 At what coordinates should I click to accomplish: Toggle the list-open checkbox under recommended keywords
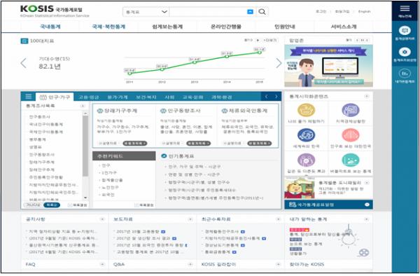click(136, 205)
